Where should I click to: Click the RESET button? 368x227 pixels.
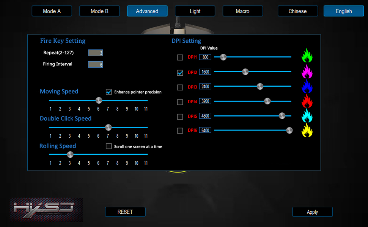(125, 212)
